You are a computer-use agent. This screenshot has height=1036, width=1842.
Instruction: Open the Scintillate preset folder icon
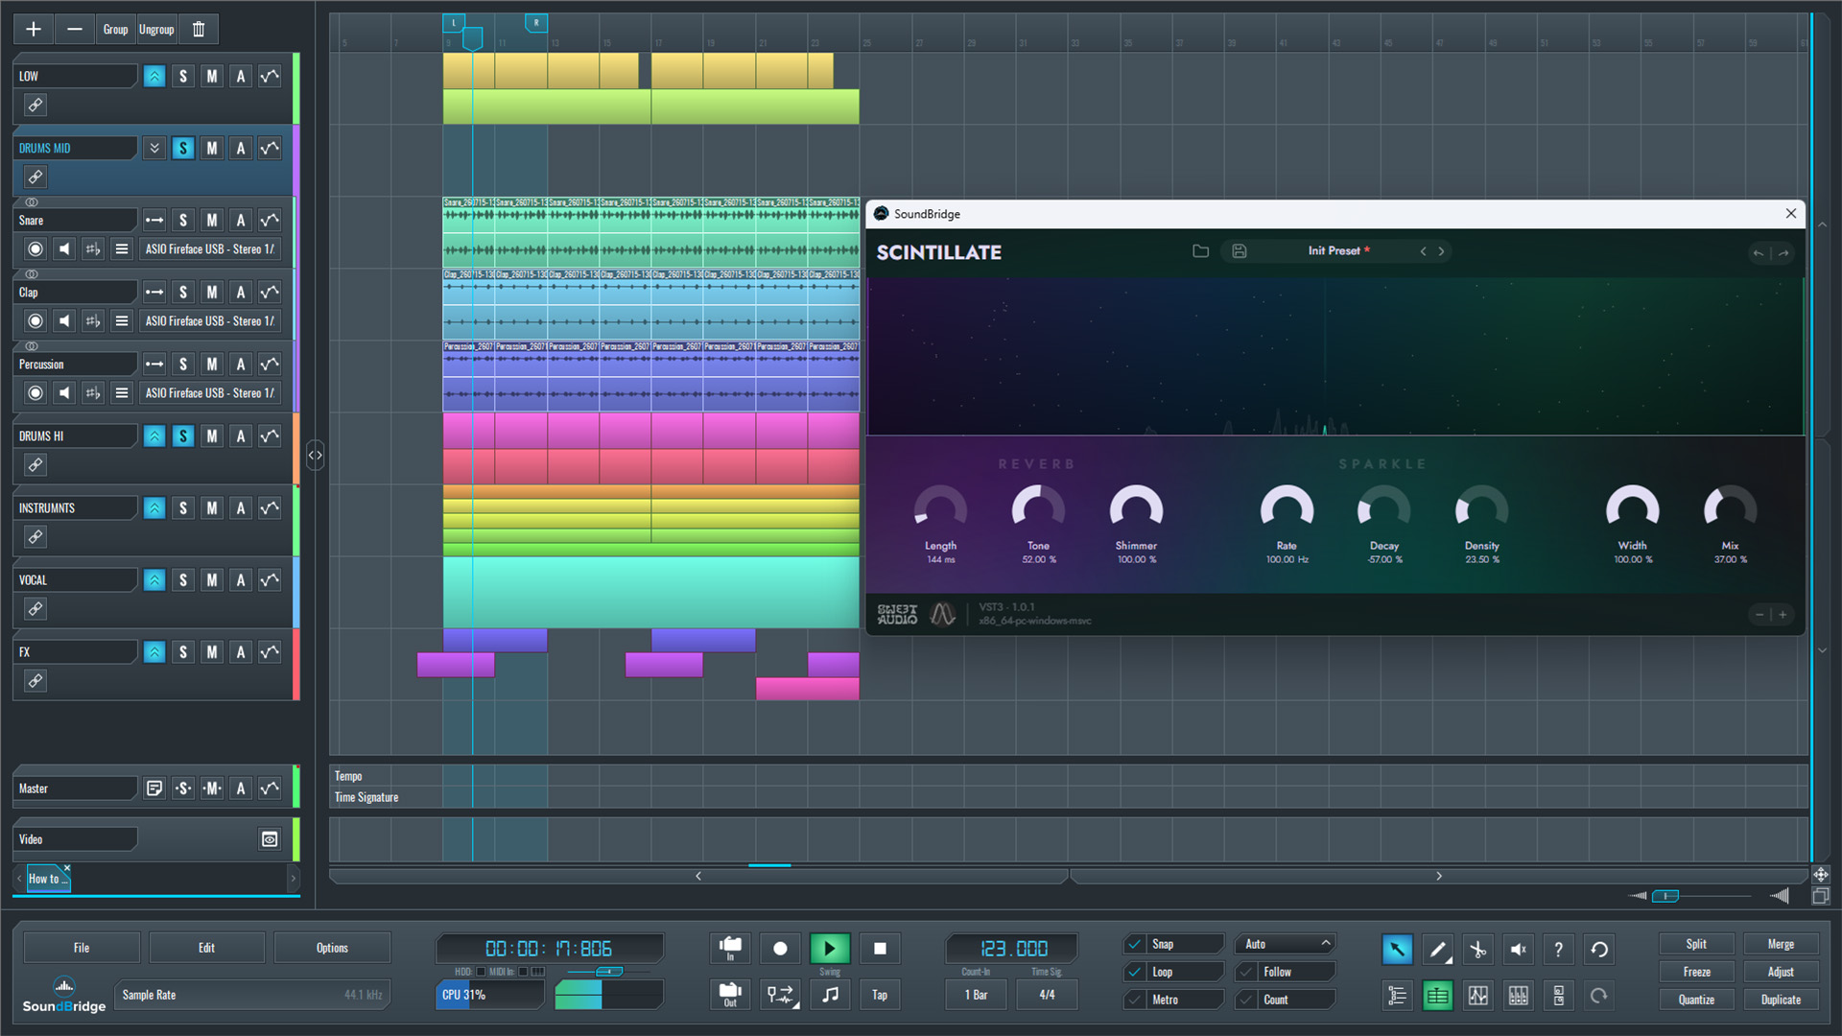tap(1200, 251)
